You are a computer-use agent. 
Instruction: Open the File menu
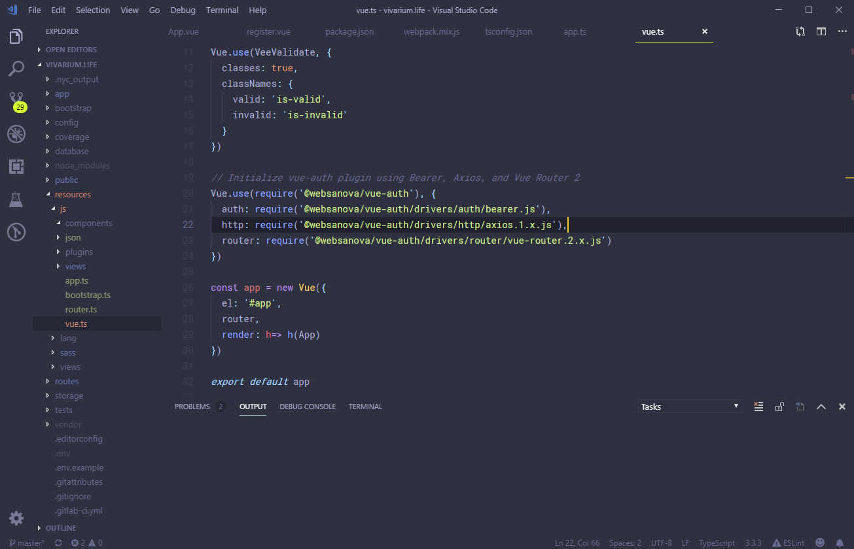pos(35,10)
